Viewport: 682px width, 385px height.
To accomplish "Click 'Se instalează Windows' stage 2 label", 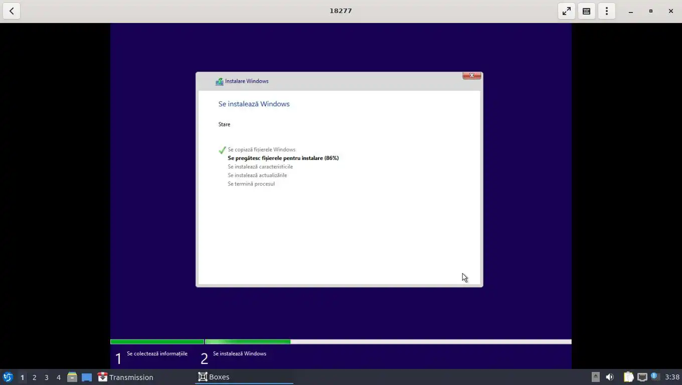I will (239, 353).
